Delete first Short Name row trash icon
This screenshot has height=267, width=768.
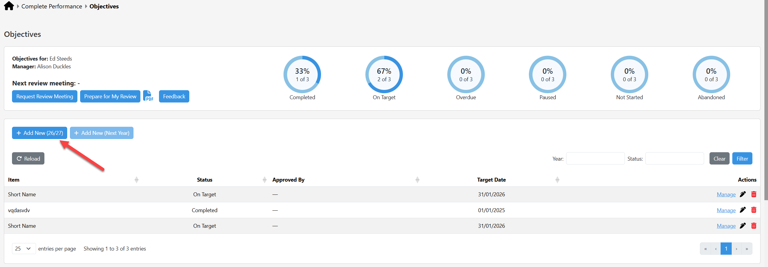[754, 194]
